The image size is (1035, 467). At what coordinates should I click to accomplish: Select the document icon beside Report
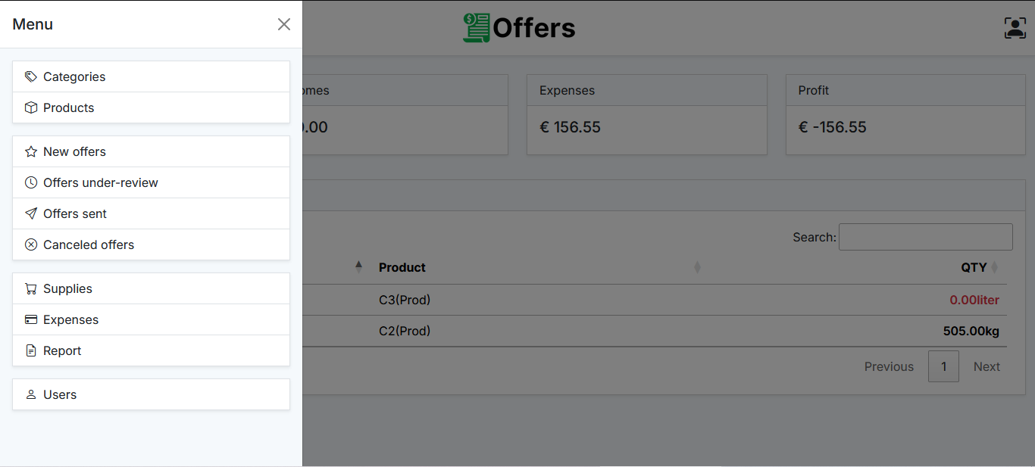31,350
